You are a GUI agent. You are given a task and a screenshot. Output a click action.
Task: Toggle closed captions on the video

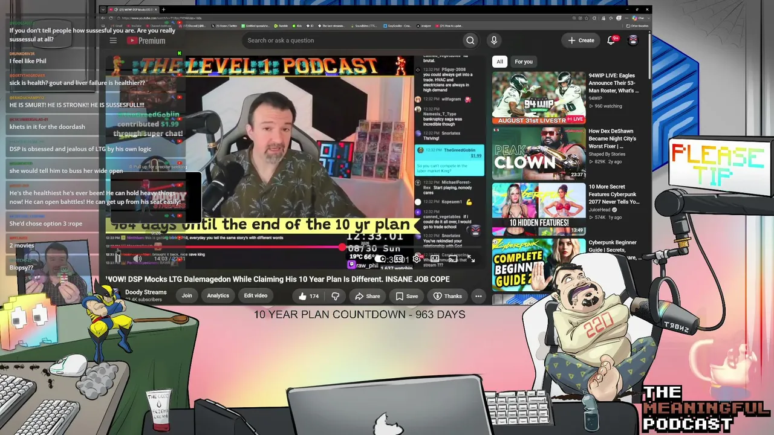[399, 259]
